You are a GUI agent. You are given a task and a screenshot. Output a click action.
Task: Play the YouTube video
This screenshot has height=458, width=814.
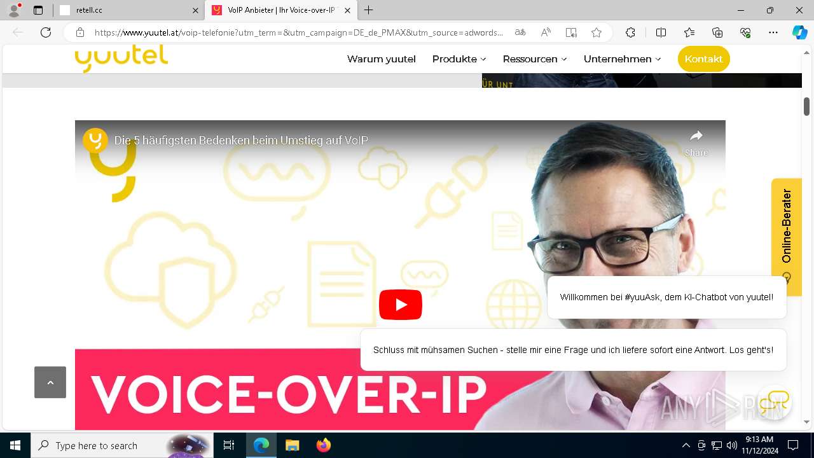pos(401,305)
